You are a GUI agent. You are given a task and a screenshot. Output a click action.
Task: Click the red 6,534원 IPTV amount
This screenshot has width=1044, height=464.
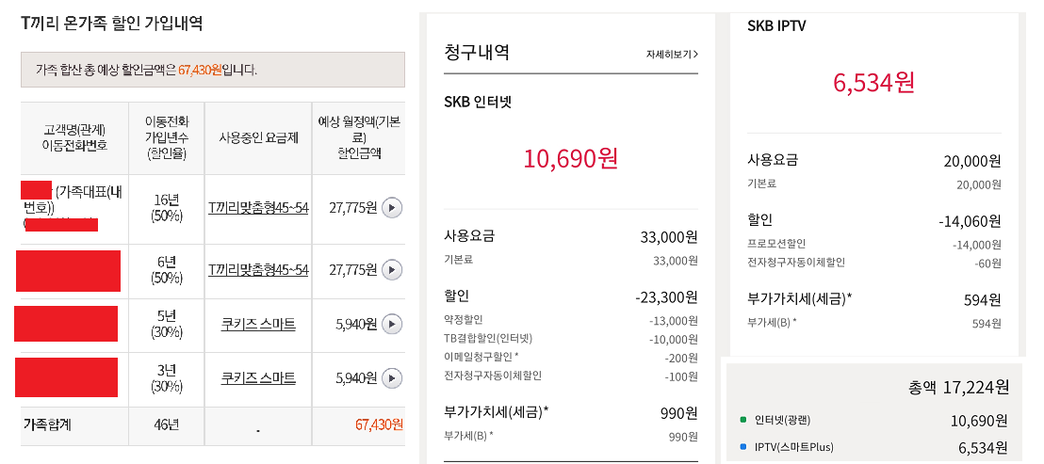coord(873,82)
